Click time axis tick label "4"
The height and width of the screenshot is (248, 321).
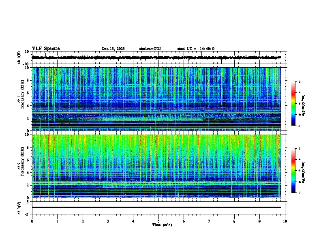coord(133,221)
